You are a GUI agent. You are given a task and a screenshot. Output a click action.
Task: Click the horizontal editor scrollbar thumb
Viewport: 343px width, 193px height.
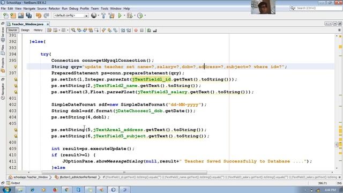coord(124,173)
